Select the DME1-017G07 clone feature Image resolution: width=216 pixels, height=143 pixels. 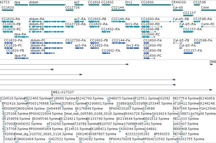tap(134, 95)
